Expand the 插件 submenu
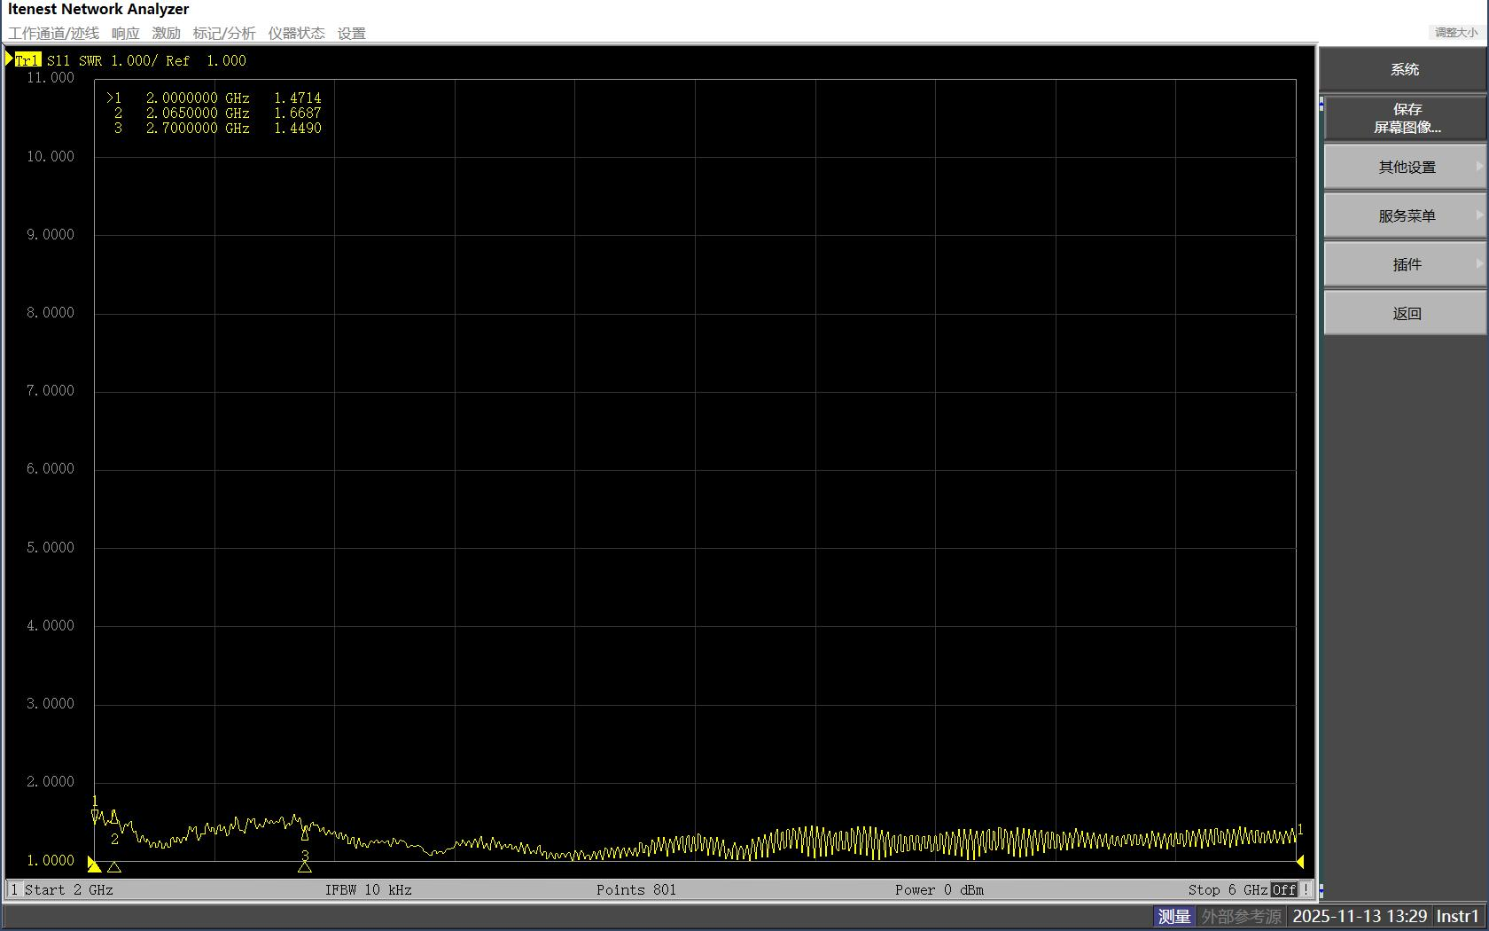Viewport: 1489px width, 931px height. pos(1404,263)
